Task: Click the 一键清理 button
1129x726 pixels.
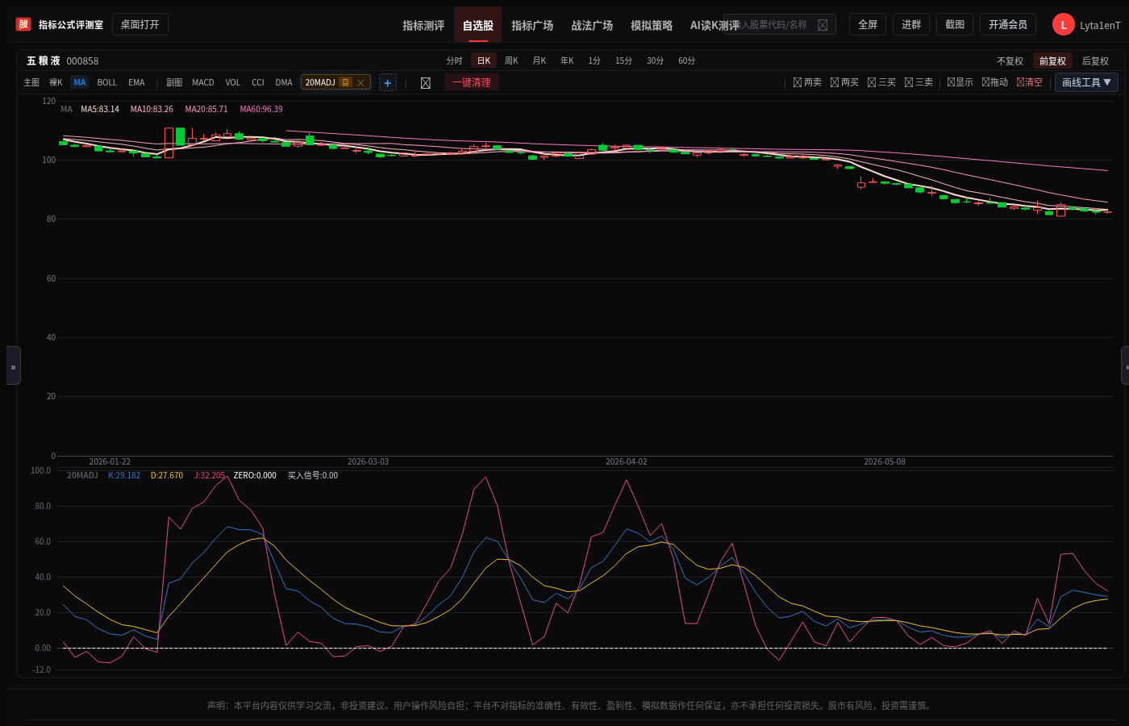Action: pos(472,82)
